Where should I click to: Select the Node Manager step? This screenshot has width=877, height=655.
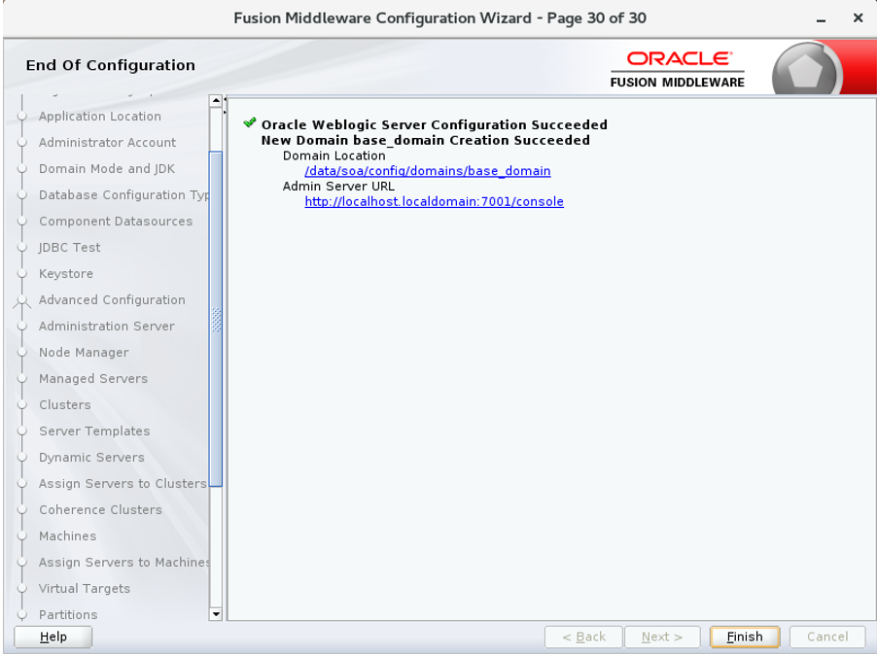(x=84, y=353)
